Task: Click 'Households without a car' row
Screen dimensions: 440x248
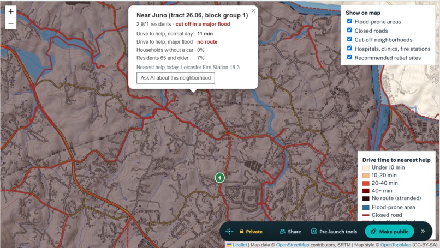Action: (170, 50)
